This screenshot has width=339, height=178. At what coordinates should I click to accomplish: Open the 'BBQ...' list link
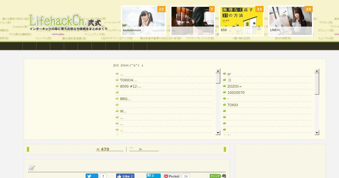125,99
